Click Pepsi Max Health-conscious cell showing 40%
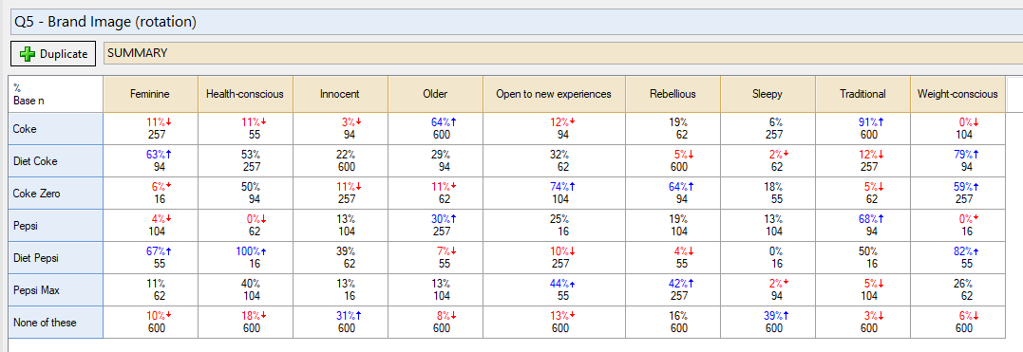Screen dimensions: 1023x352 (245, 290)
